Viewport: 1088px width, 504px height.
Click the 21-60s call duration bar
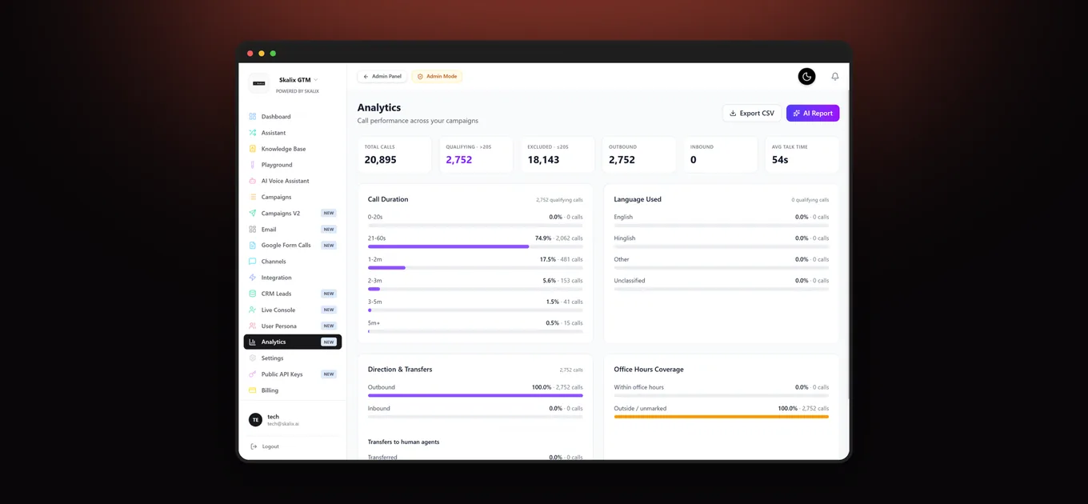click(x=475, y=246)
